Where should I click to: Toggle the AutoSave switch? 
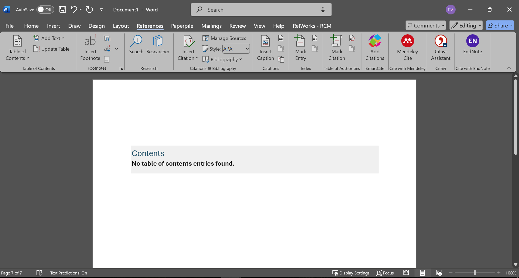tap(45, 10)
